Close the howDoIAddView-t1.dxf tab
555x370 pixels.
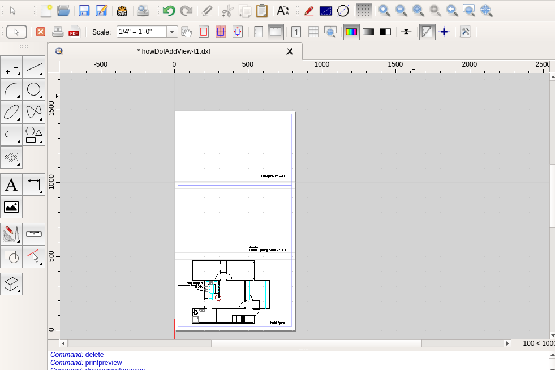290,51
